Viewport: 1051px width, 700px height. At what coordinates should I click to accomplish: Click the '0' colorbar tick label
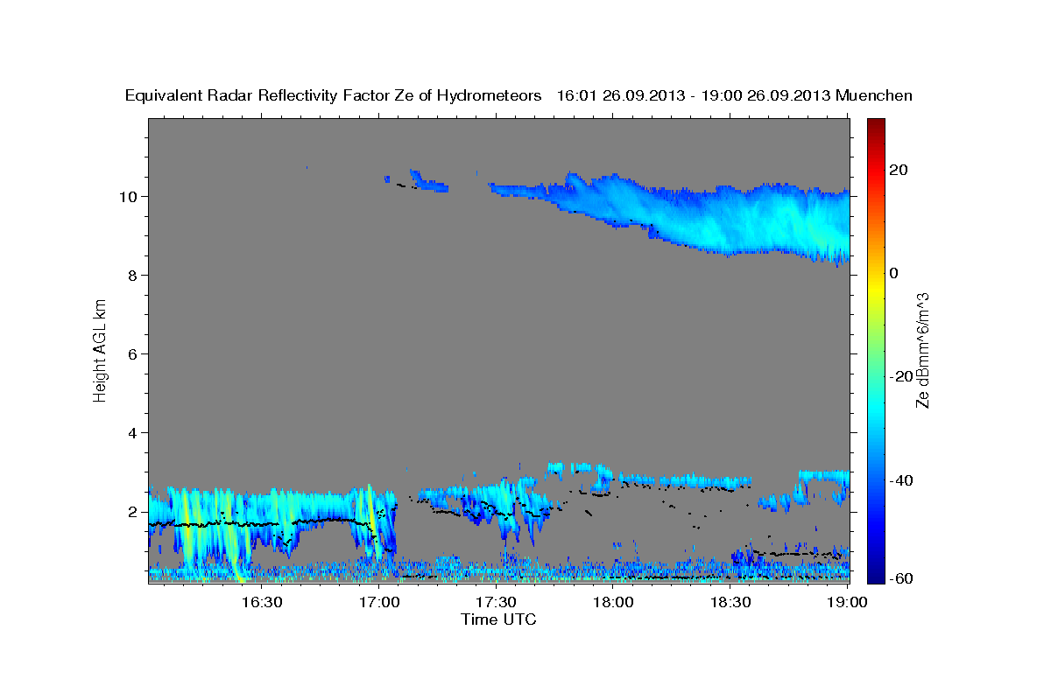[x=894, y=273]
